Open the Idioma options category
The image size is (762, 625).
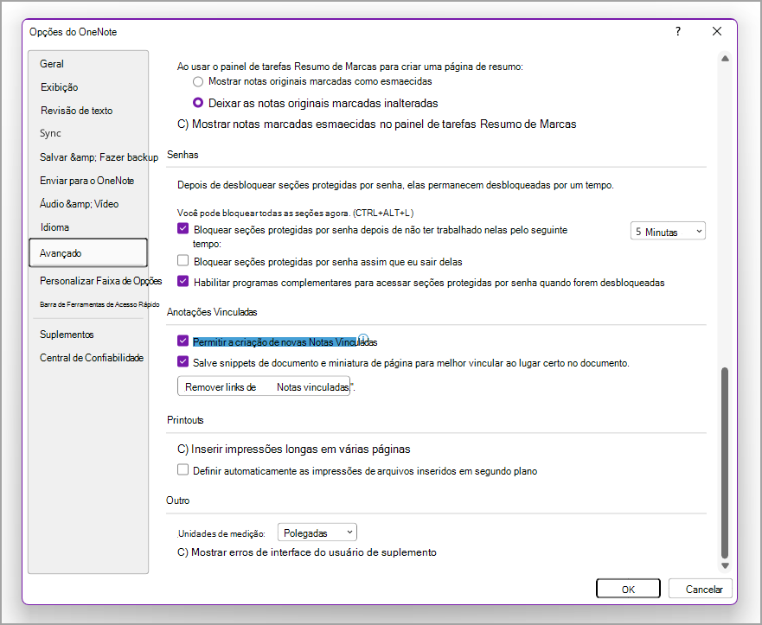54,226
